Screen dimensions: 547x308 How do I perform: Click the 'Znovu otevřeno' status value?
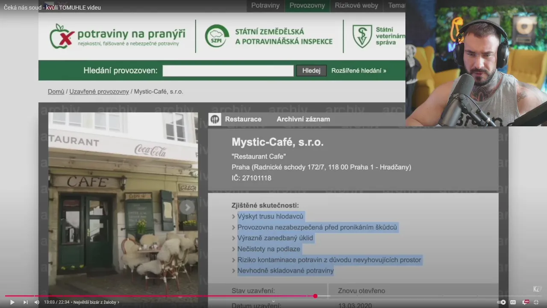[362, 291]
